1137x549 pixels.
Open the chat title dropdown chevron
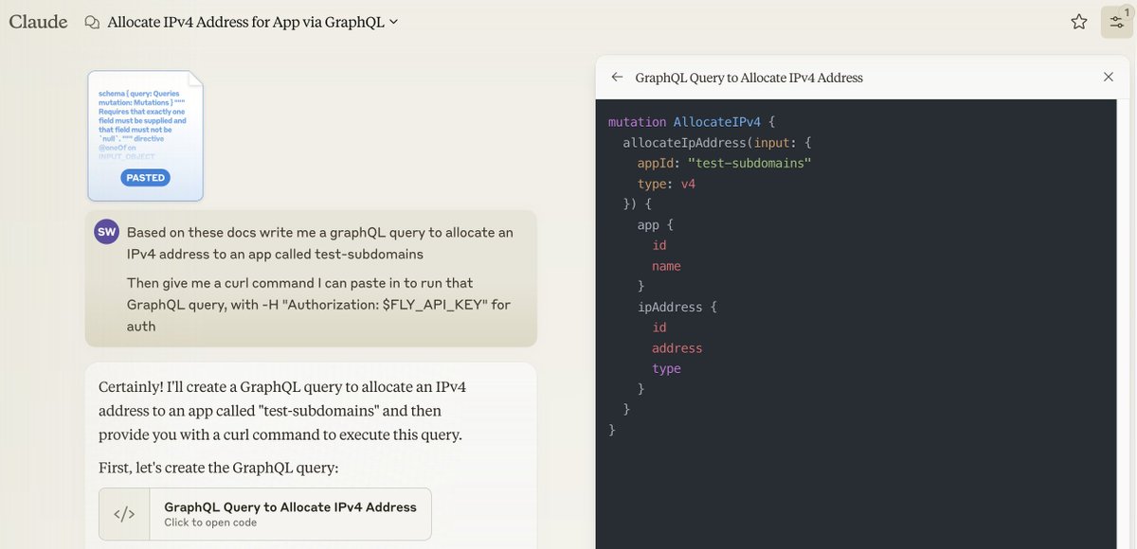coord(394,22)
